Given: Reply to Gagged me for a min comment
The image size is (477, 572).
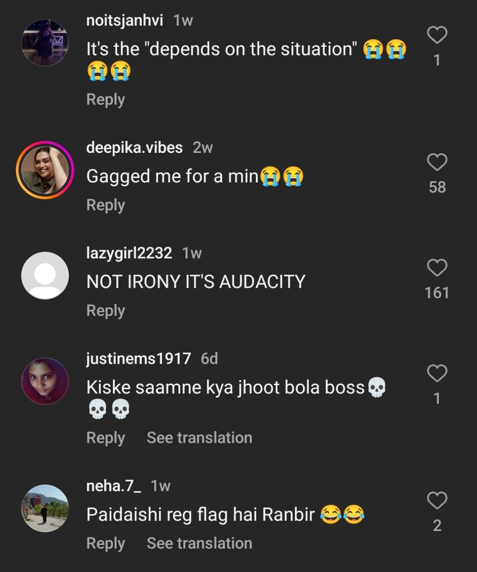Looking at the screenshot, I should [x=106, y=205].
